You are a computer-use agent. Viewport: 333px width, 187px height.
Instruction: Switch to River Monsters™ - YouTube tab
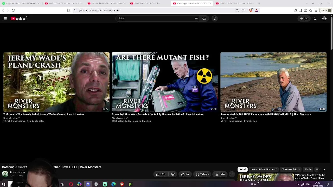(x=149, y=3)
